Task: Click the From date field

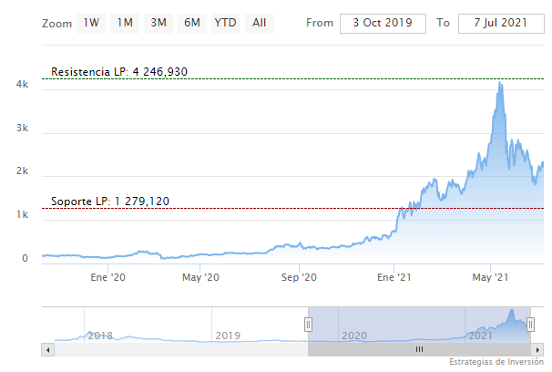Action: tap(383, 22)
